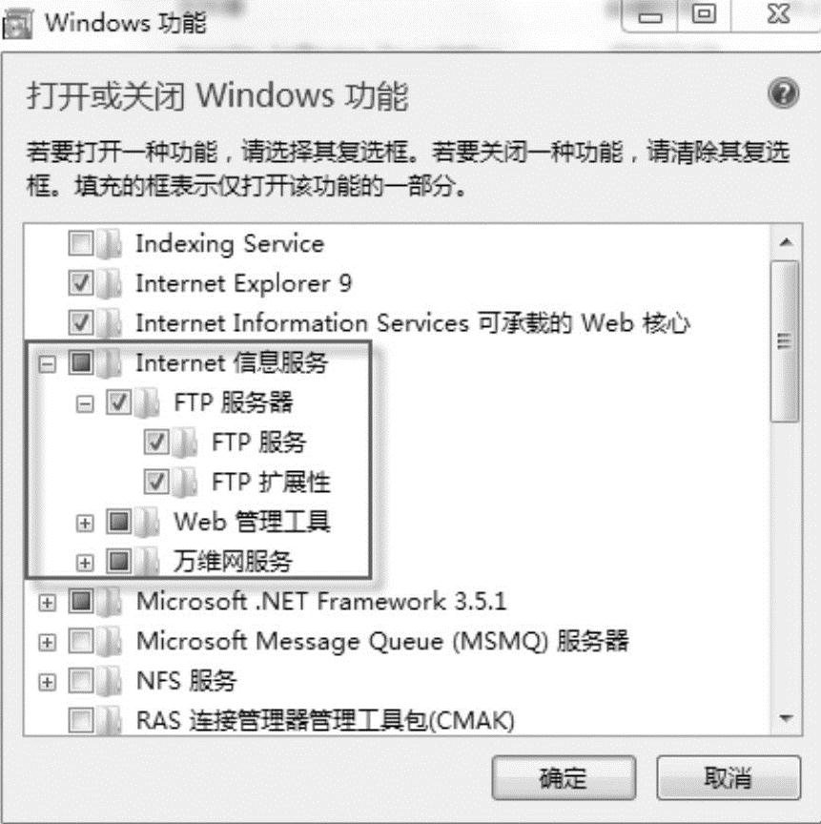Uncheck the FTP 服务 checkbox
The image size is (821, 824).
pos(156,443)
